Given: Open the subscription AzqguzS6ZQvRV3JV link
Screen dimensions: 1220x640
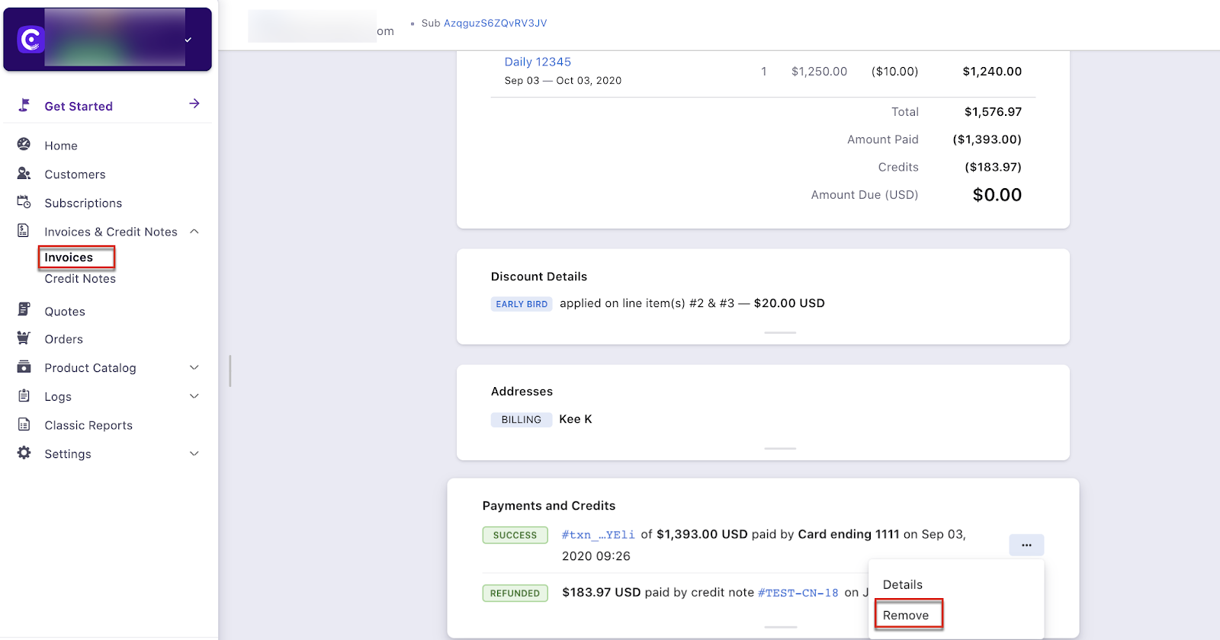Looking at the screenshot, I should coord(496,23).
